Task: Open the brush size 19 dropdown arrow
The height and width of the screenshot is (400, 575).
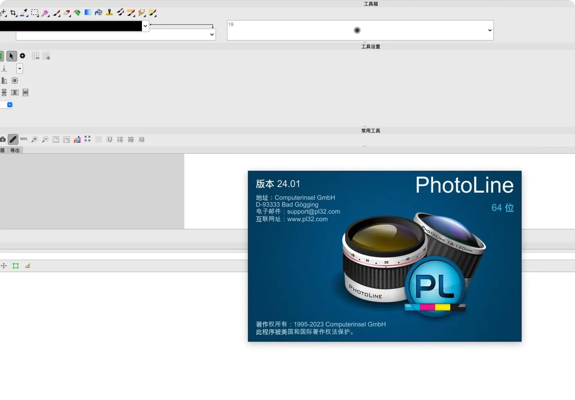Action: 489,30
